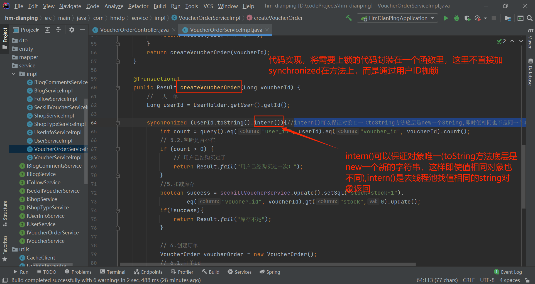Open the File menu
Screen dimensions: 535x284
coord(19,6)
